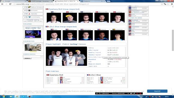
Task: Switch to the CSGO Lounge tab
Action: pyautogui.click(x=40, y=1)
